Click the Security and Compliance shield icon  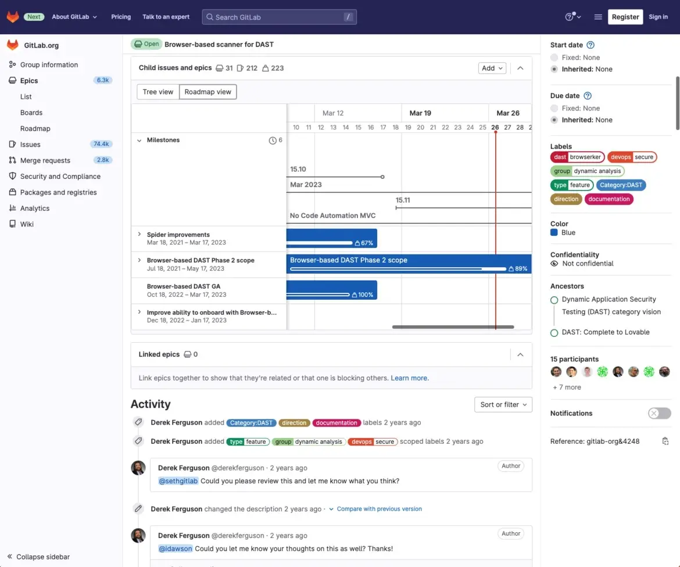tap(12, 176)
